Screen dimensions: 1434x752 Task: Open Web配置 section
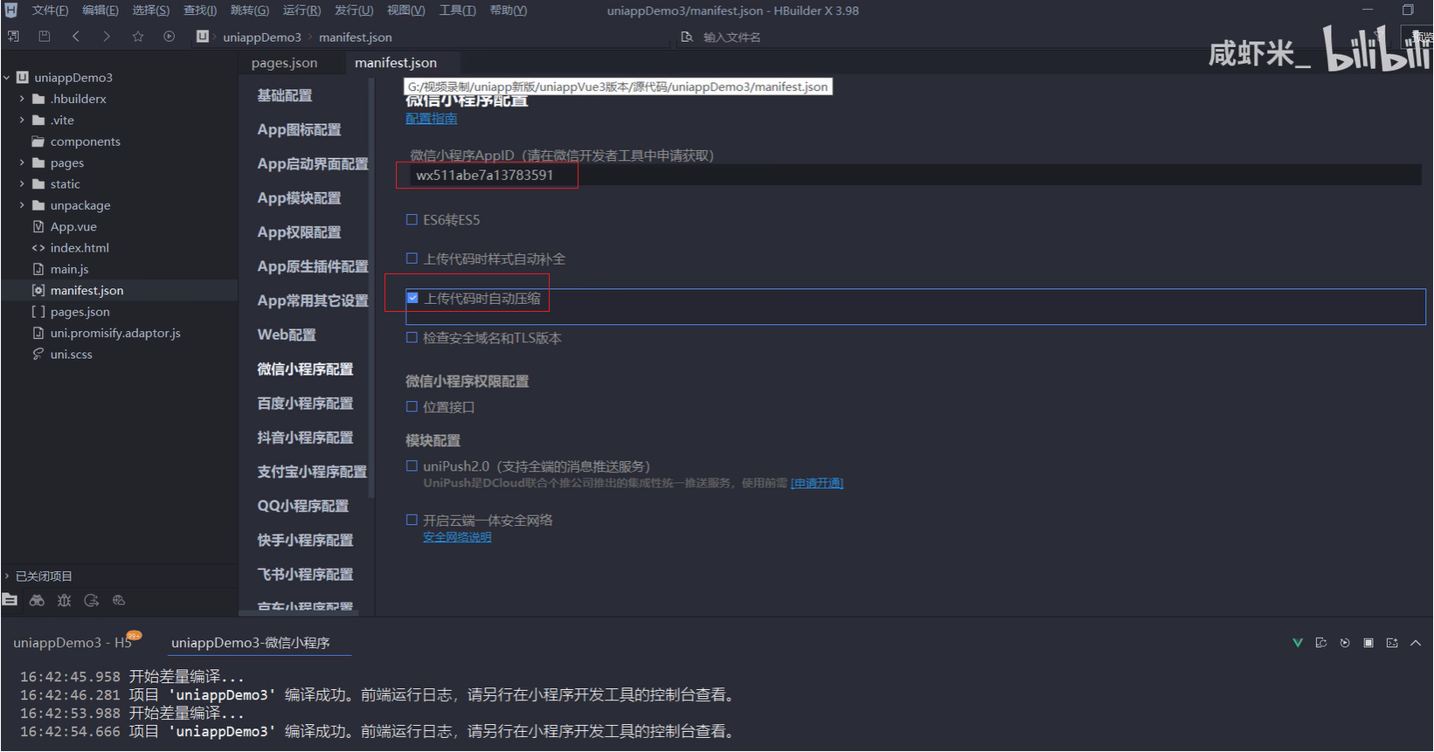pos(287,335)
